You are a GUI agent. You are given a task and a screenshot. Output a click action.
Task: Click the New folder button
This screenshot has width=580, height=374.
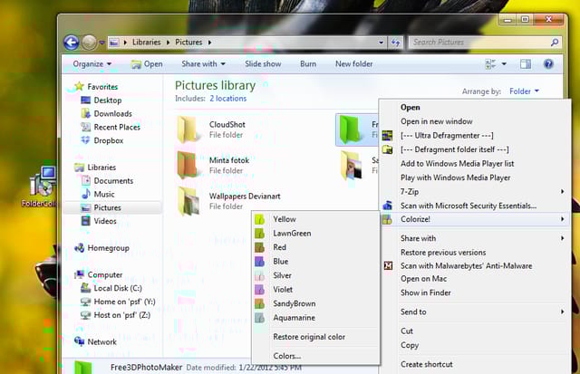[x=354, y=64]
